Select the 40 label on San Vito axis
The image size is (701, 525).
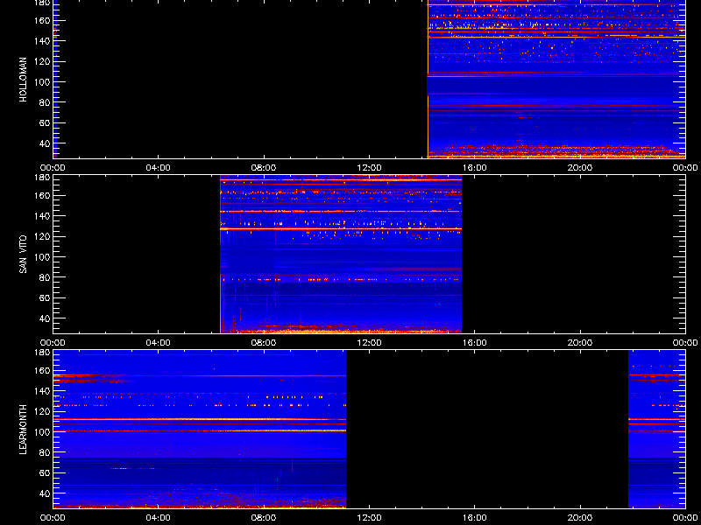click(45, 318)
